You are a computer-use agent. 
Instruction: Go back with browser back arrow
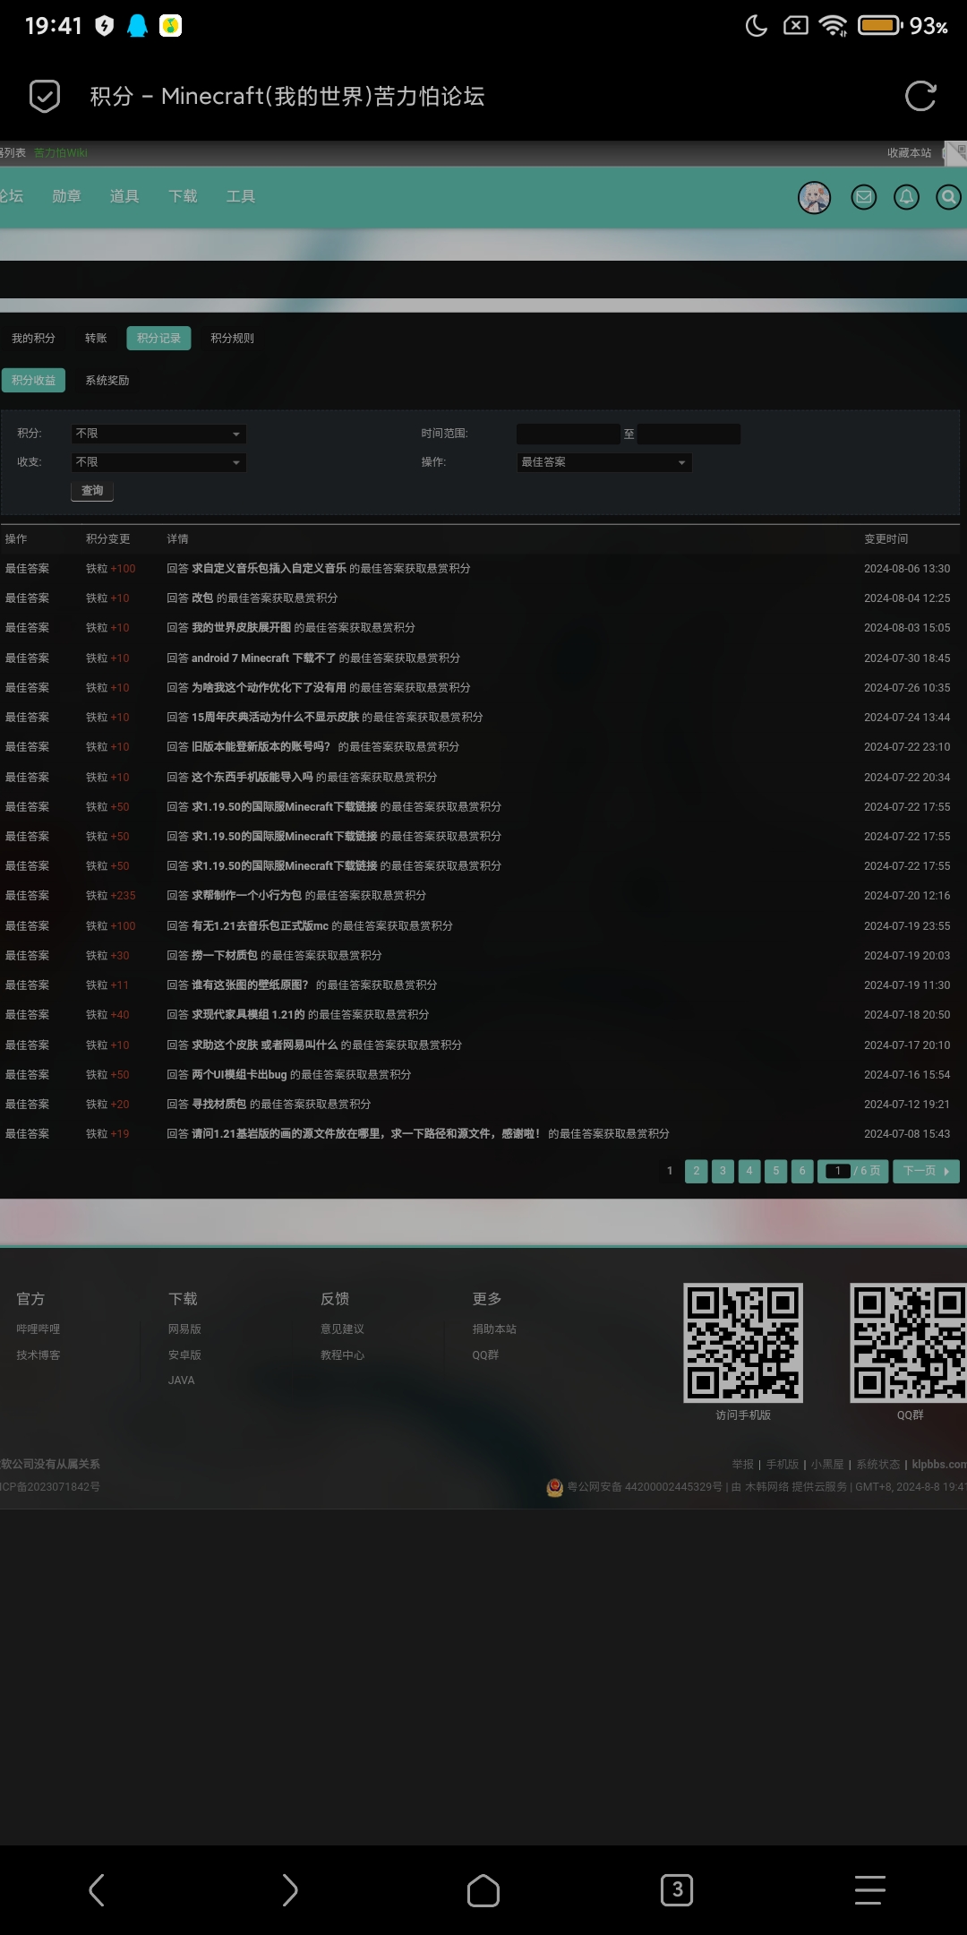[97, 1890]
